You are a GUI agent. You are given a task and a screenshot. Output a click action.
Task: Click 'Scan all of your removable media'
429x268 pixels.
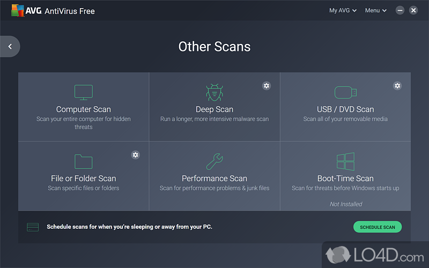(345, 119)
